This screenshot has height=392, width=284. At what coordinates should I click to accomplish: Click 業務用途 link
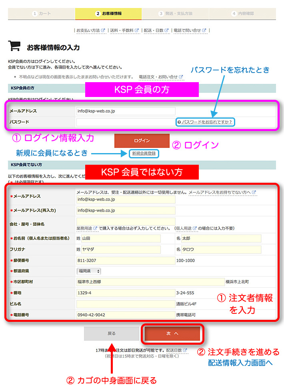point(84,228)
